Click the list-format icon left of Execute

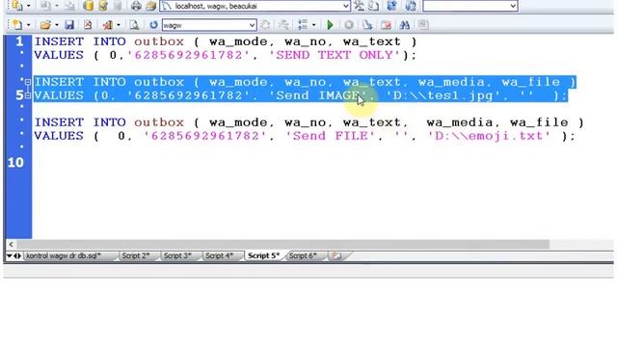pos(303,25)
